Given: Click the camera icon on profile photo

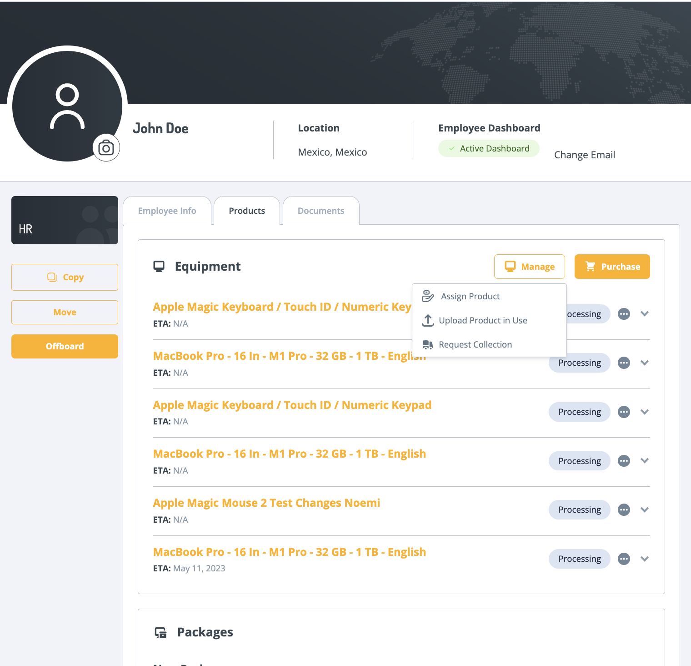Looking at the screenshot, I should point(106,148).
